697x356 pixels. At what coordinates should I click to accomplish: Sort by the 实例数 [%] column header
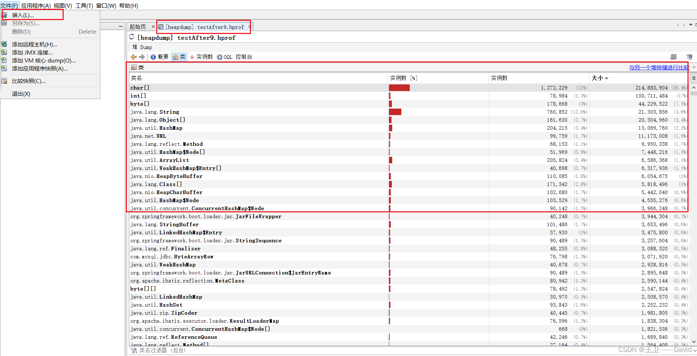click(438, 78)
